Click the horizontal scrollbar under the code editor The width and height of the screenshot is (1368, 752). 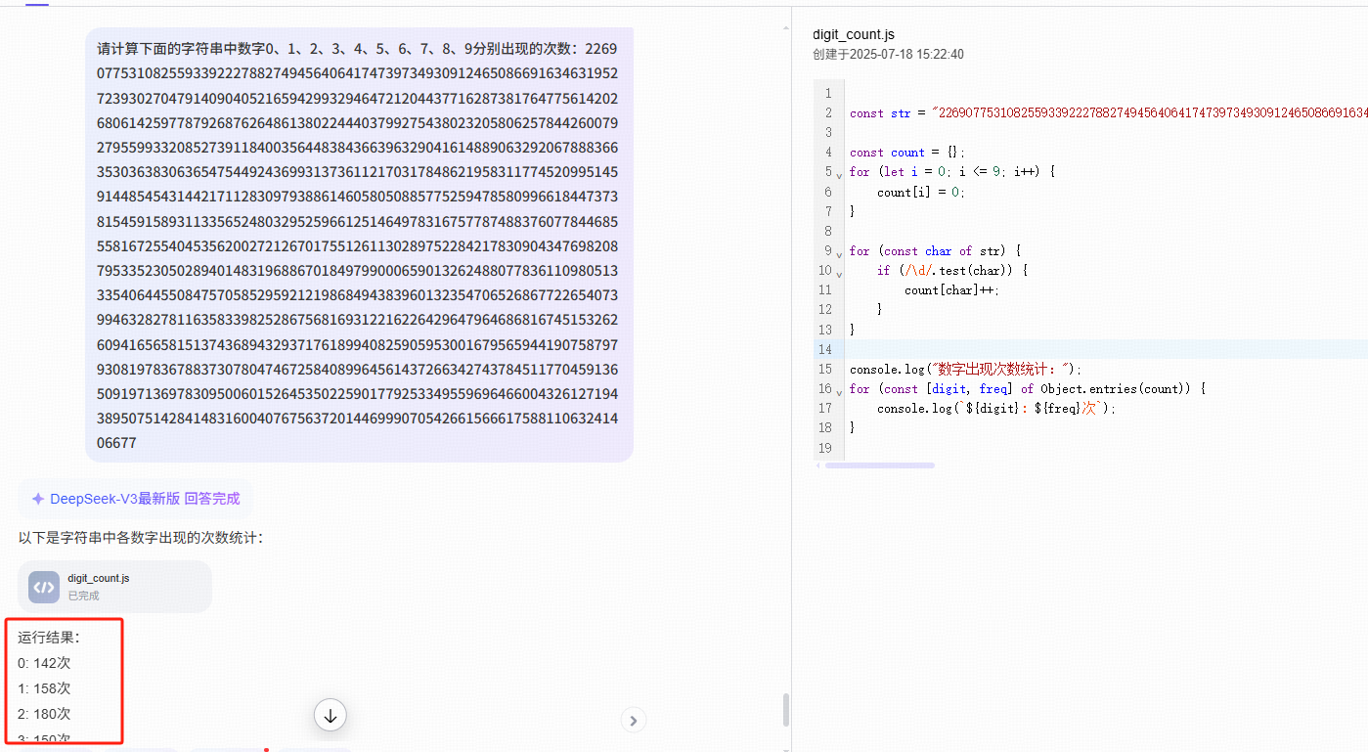(880, 465)
